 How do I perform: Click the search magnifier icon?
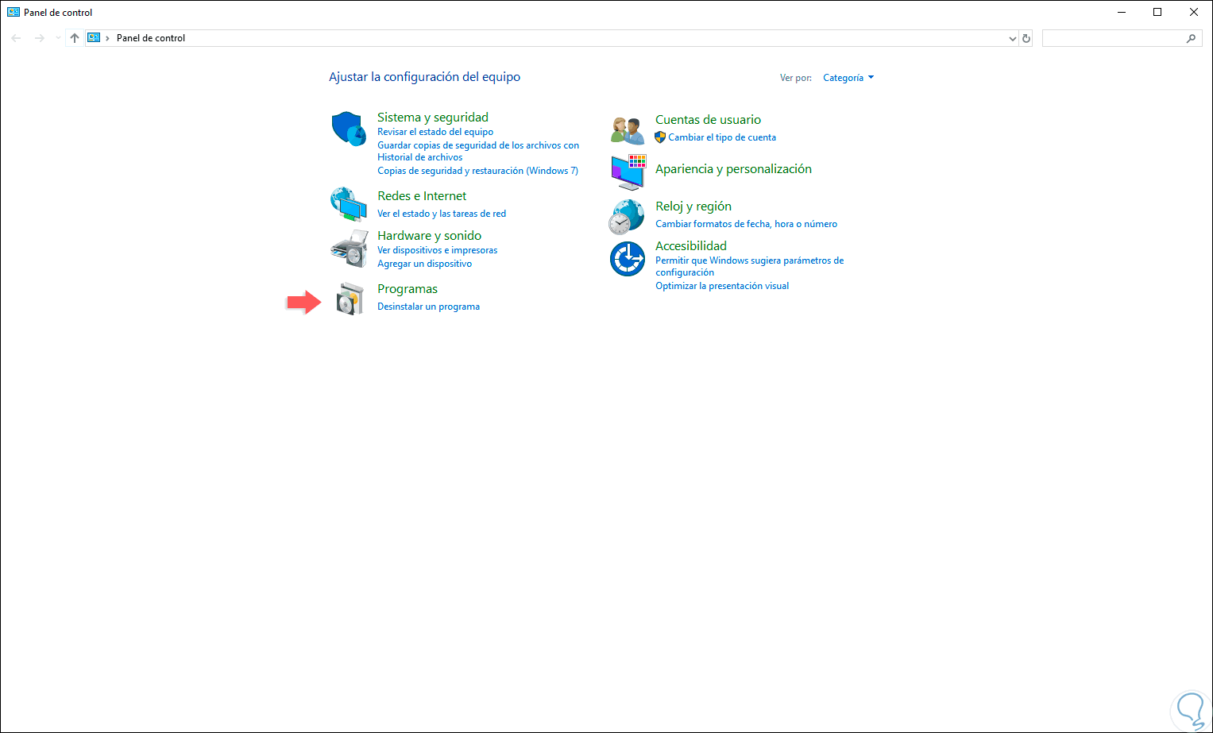[x=1191, y=38]
